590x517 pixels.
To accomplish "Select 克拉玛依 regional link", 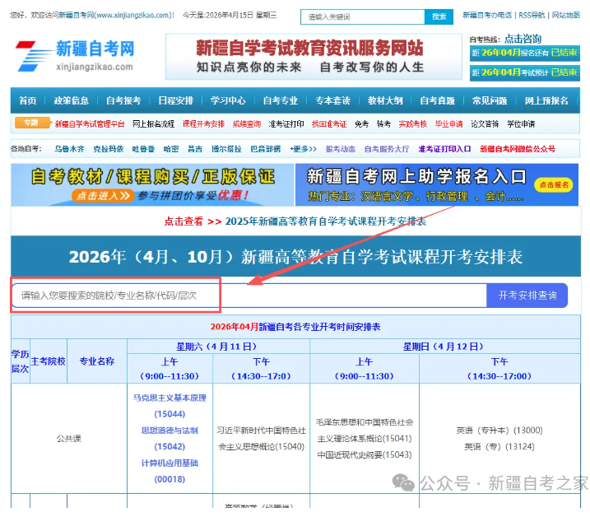I will pyautogui.click(x=109, y=149).
